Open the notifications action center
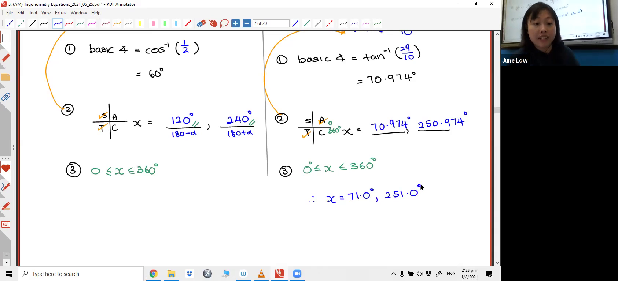Viewport: 618px width, 281px height. (x=489, y=274)
